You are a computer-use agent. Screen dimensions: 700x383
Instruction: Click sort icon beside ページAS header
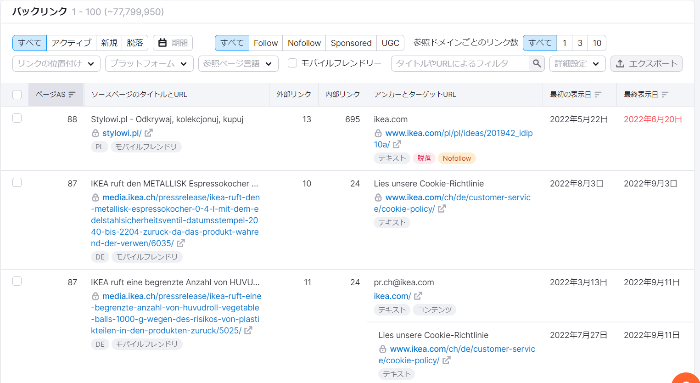[72, 94]
